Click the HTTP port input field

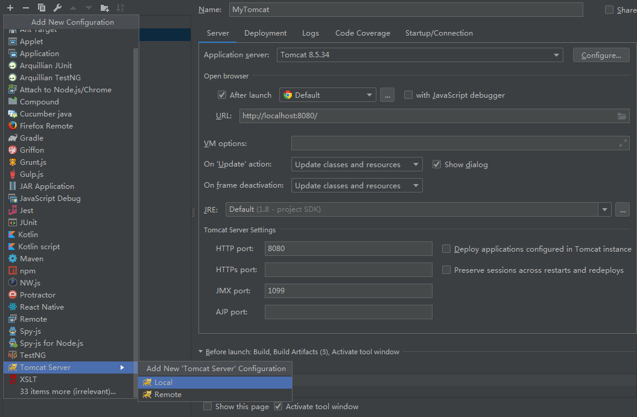click(348, 249)
